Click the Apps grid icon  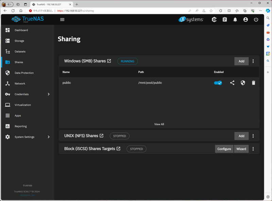(7, 116)
